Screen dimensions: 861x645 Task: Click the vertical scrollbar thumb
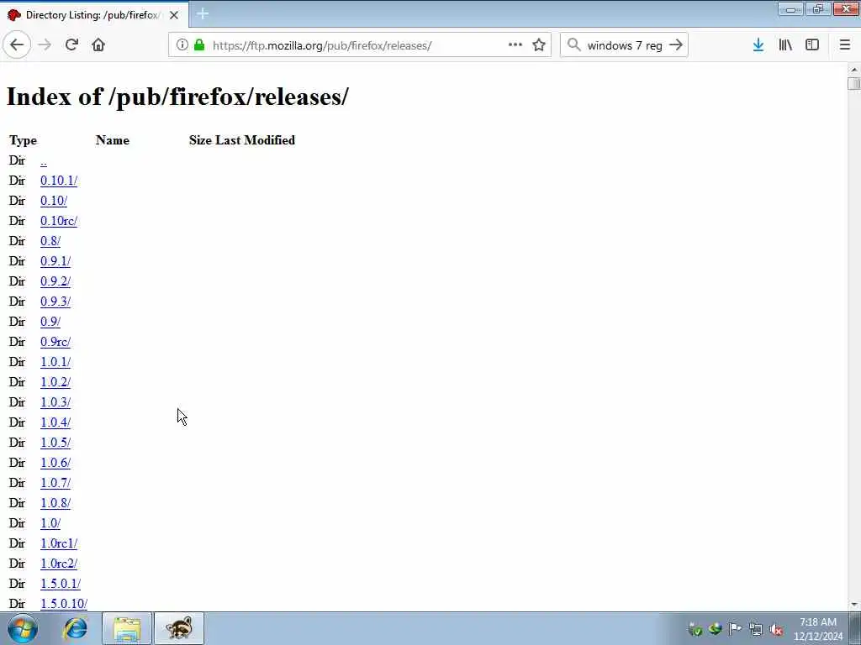pyautogui.click(x=854, y=84)
